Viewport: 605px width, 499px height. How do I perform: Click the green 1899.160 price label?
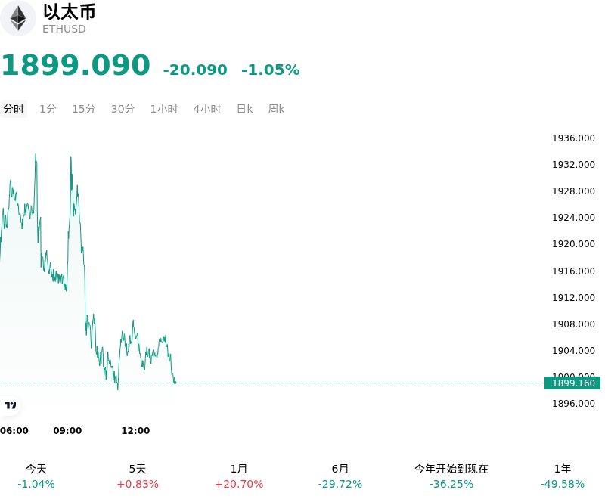point(572,383)
